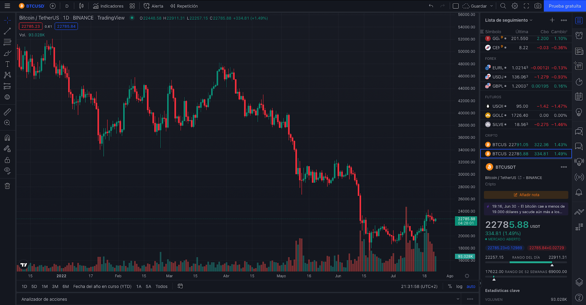Redo the last chart action
Image resolution: width=586 pixels, height=305 pixels.
click(442, 6)
